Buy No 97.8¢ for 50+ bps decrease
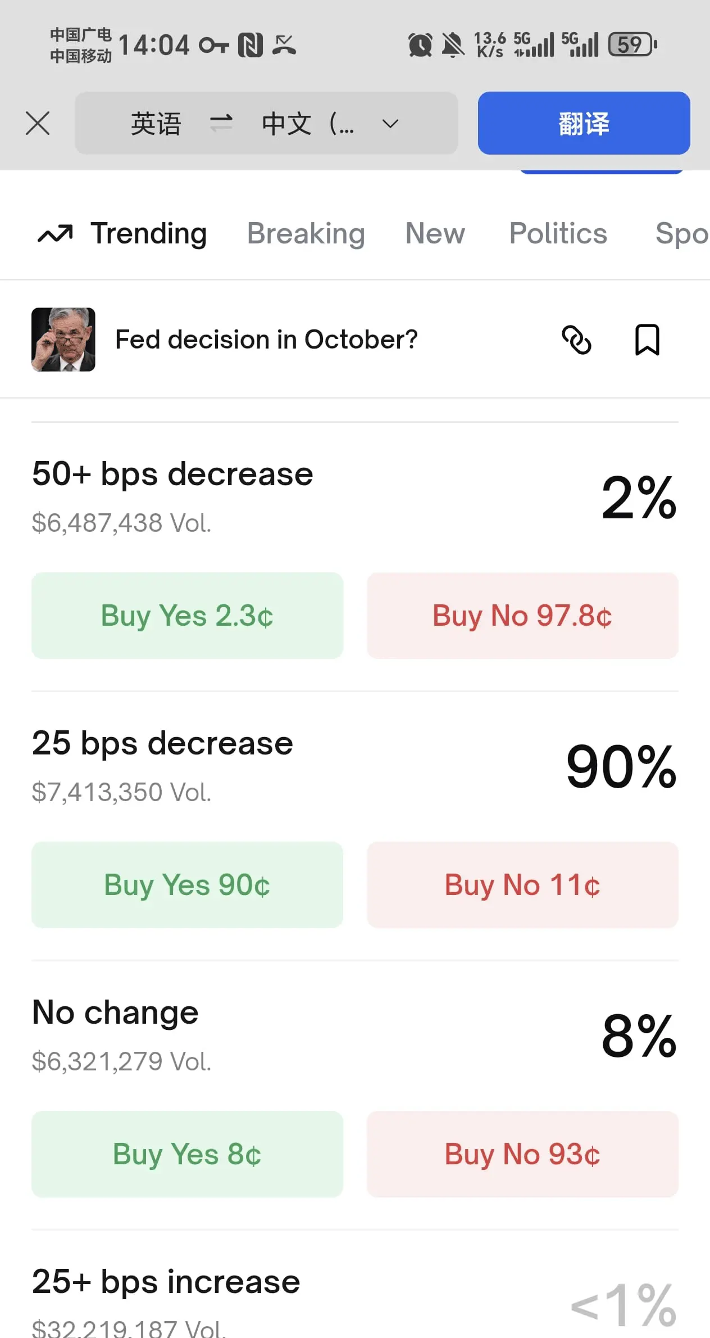 pyautogui.click(x=522, y=616)
